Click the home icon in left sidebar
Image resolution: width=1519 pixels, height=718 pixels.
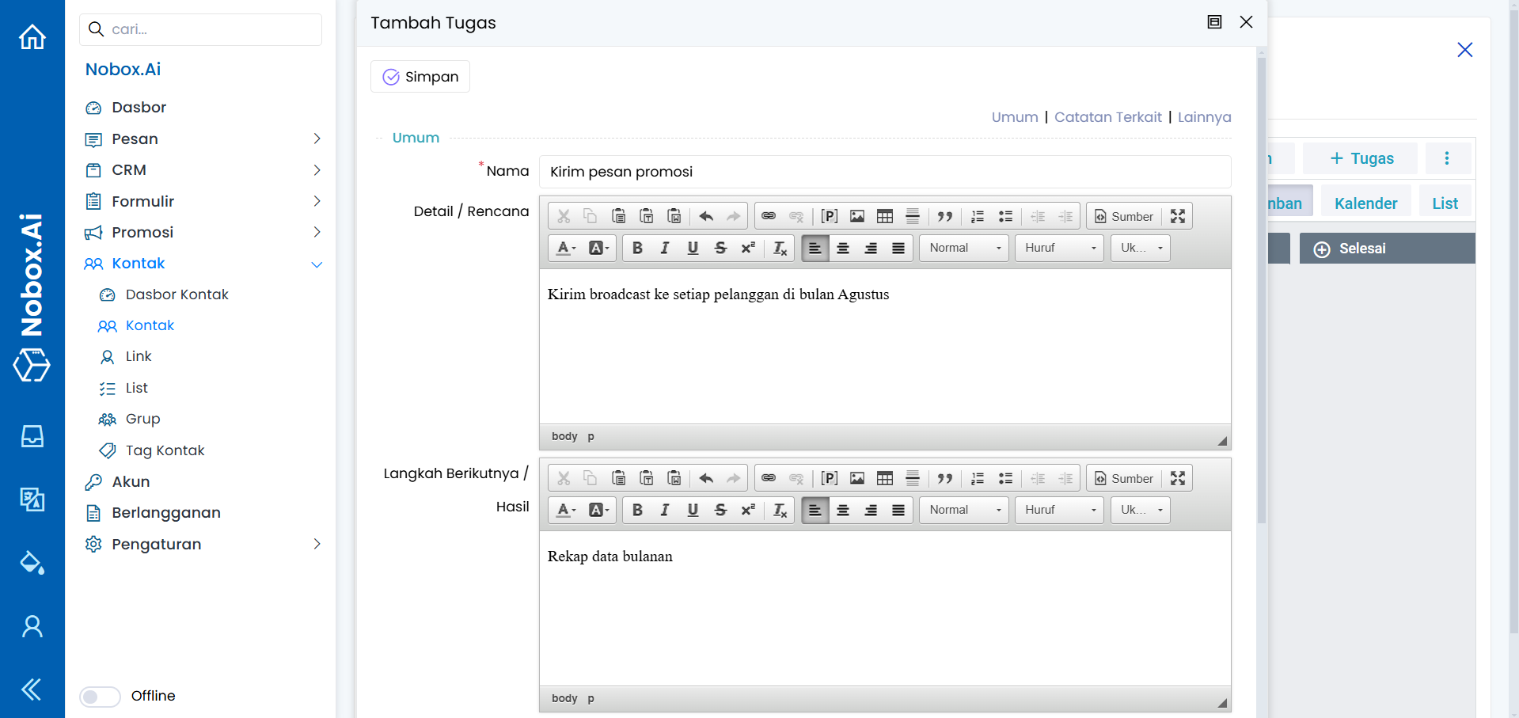click(32, 36)
